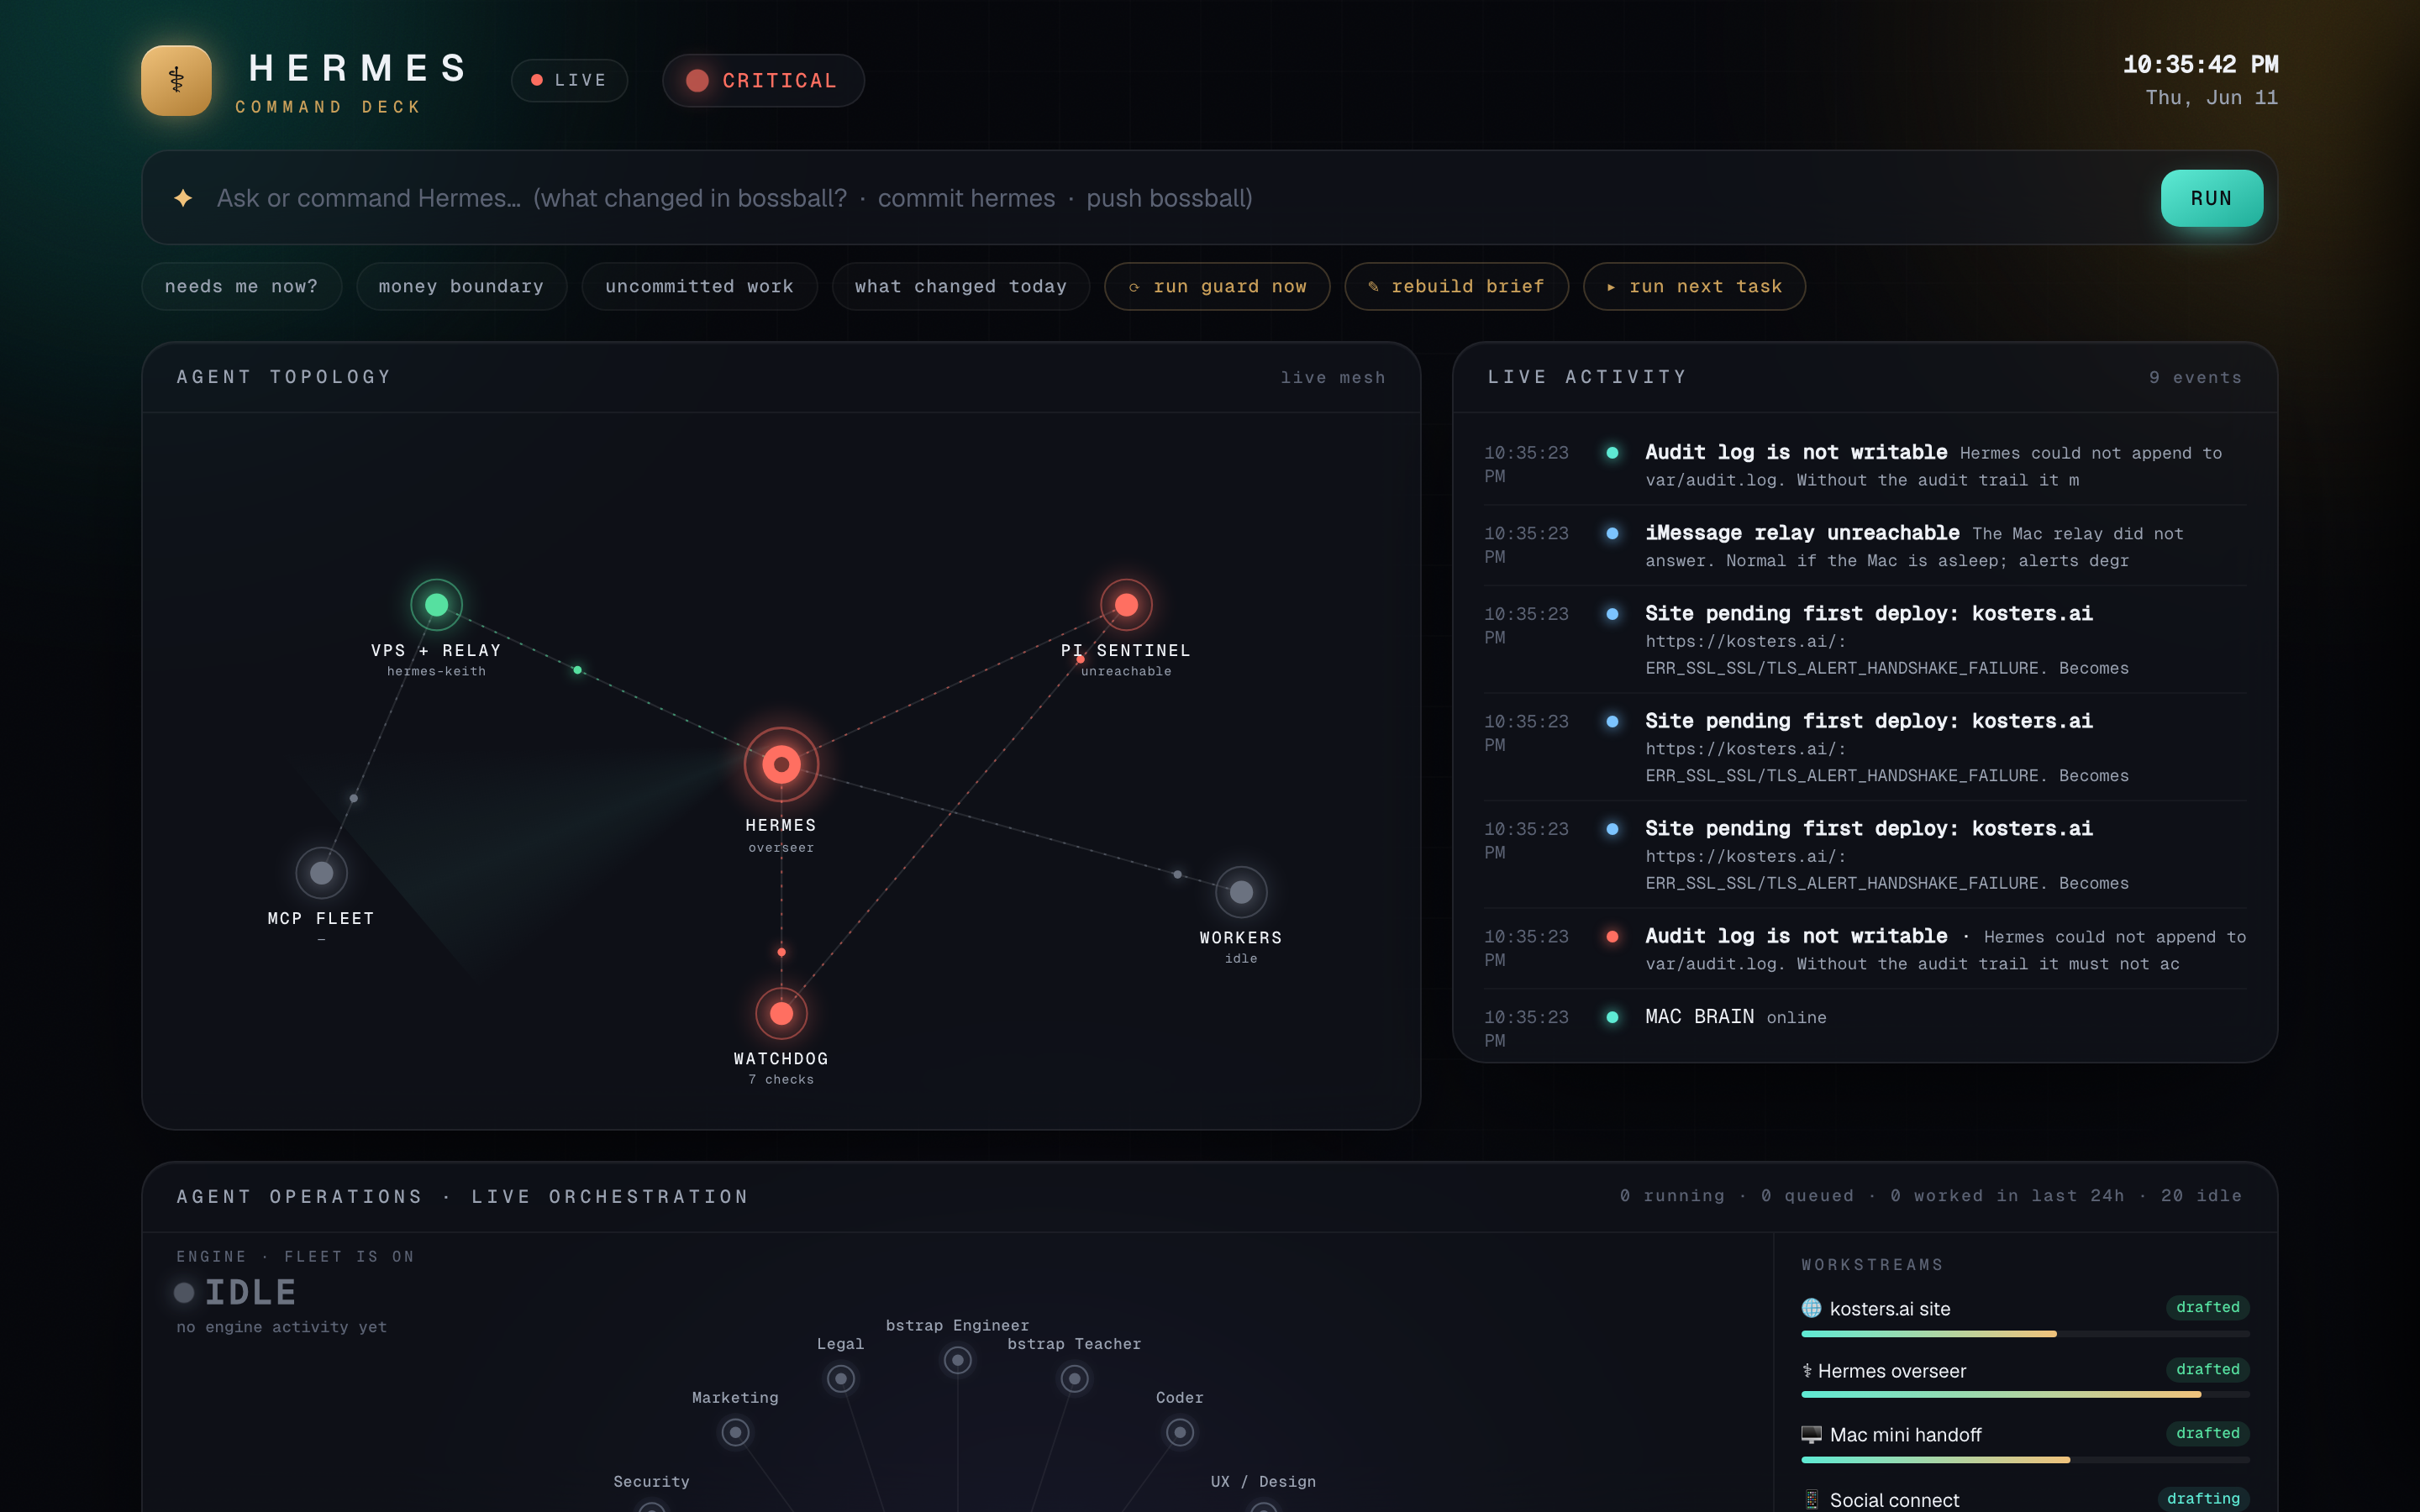This screenshot has width=2420, height=1512.
Task: Select the VPS + RELAY green node
Action: [x=436, y=604]
